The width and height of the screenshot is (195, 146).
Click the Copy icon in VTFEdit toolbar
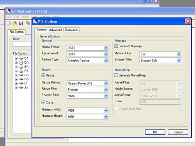click(x=28, y=23)
